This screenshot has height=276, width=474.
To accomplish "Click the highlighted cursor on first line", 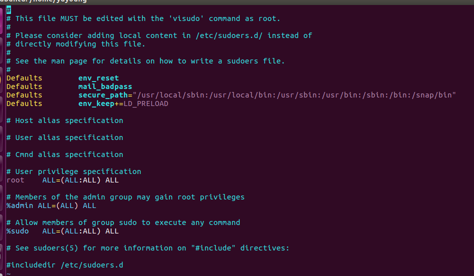I will click(8, 10).
